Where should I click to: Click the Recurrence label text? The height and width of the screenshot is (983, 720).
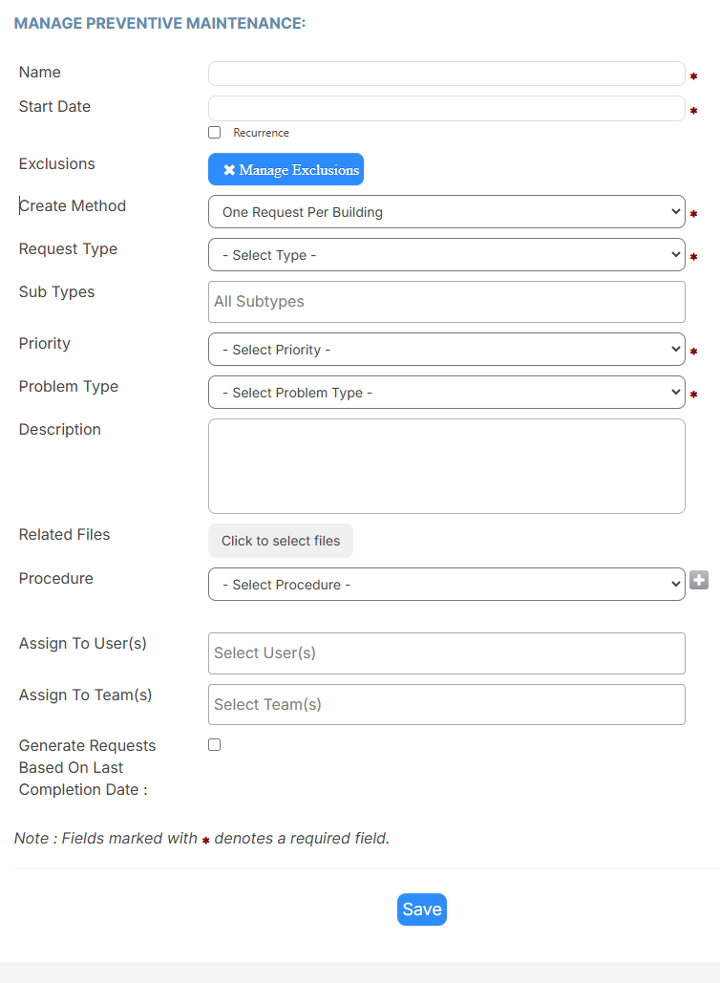click(x=262, y=133)
